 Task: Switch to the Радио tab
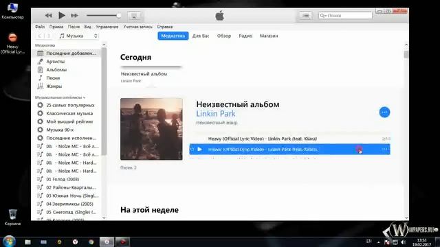245,36
